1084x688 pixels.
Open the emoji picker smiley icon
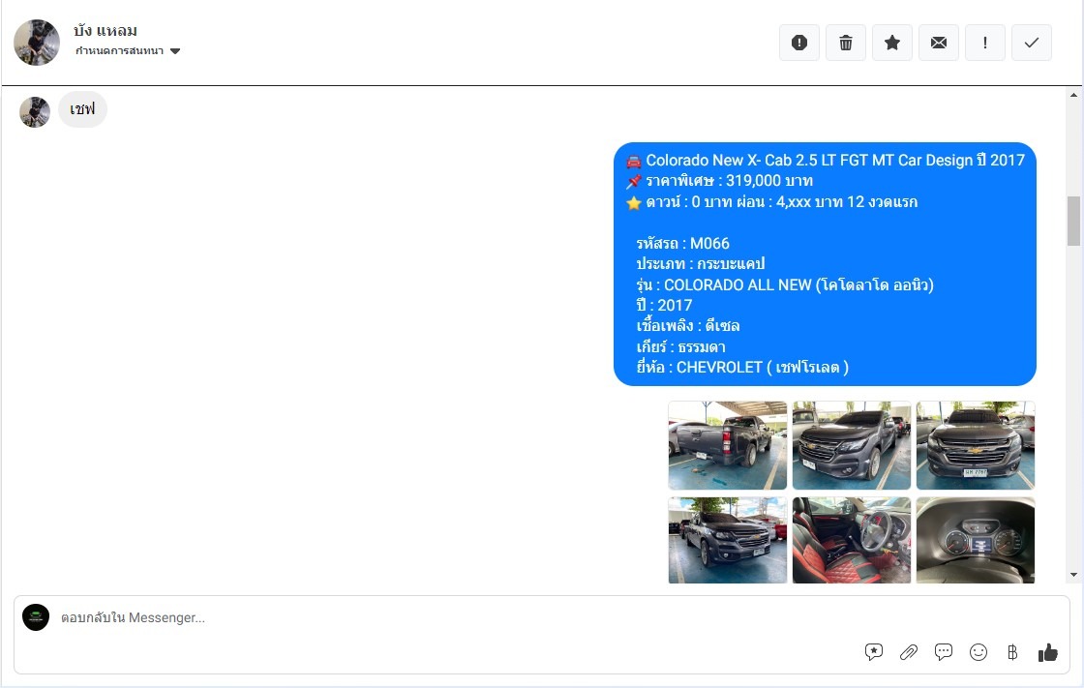(x=979, y=652)
